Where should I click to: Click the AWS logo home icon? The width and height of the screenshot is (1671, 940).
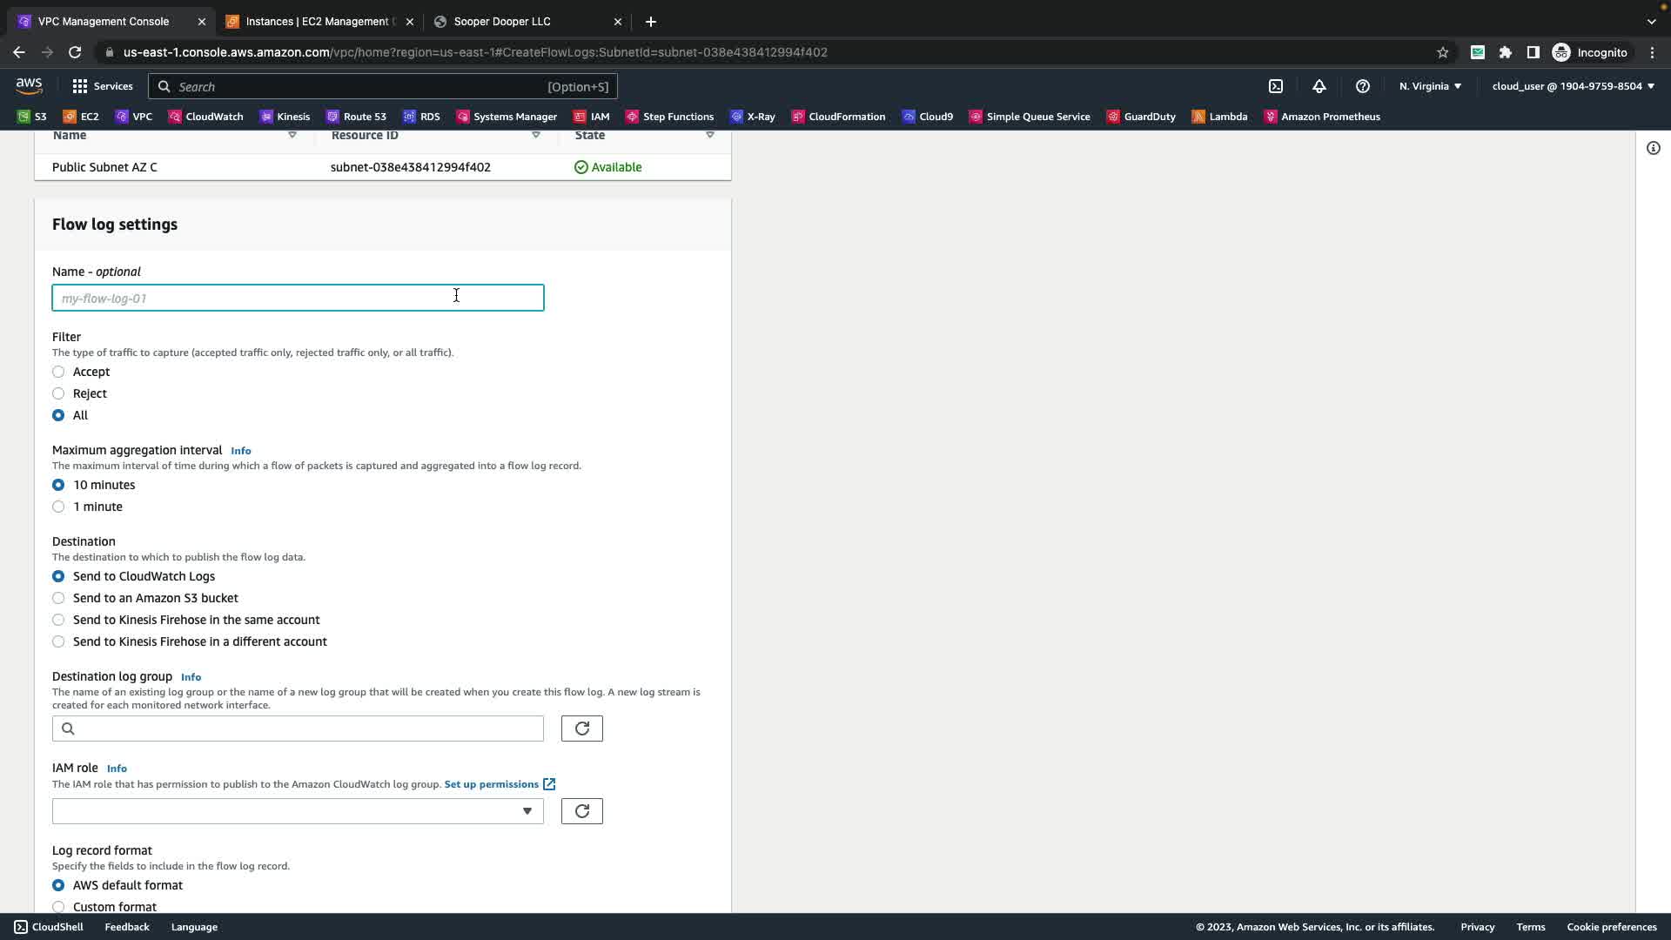pos(29,85)
